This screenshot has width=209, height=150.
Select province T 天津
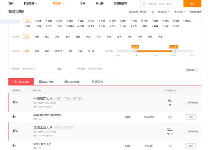tap(38, 21)
